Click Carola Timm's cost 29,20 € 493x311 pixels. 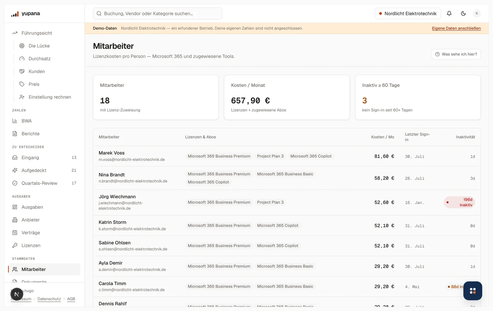[384, 287]
